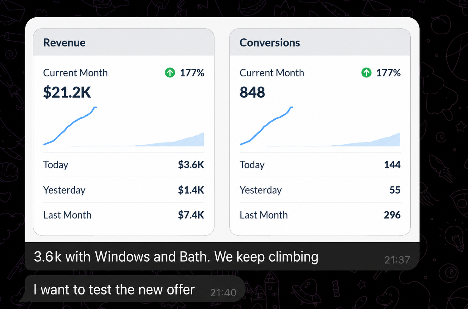Select the Revenue Today row

click(x=124, y=164)
